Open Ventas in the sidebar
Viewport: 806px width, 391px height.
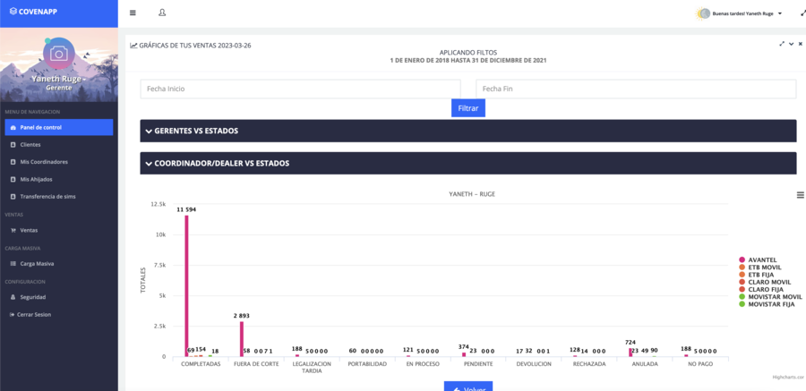(59, 230)
